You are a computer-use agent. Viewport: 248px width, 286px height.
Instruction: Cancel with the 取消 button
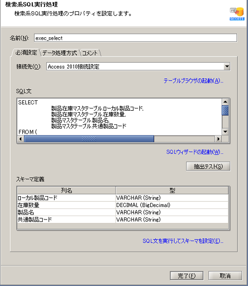click(225, 276)
